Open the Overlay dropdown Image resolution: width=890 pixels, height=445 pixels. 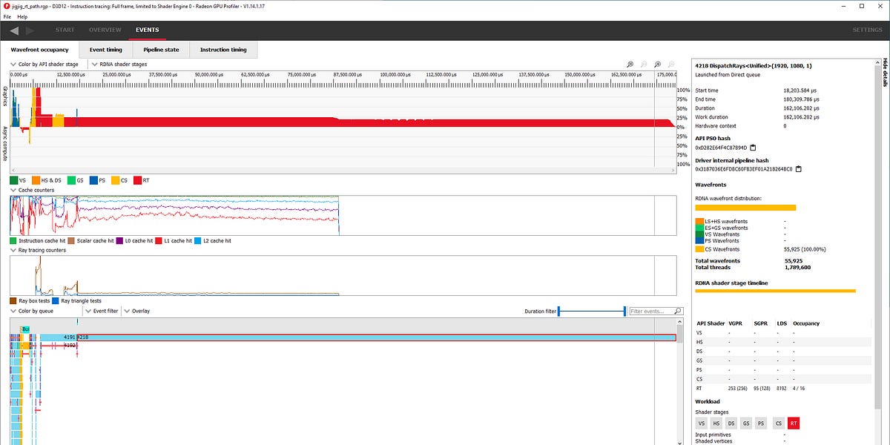[x=137, y=311]
